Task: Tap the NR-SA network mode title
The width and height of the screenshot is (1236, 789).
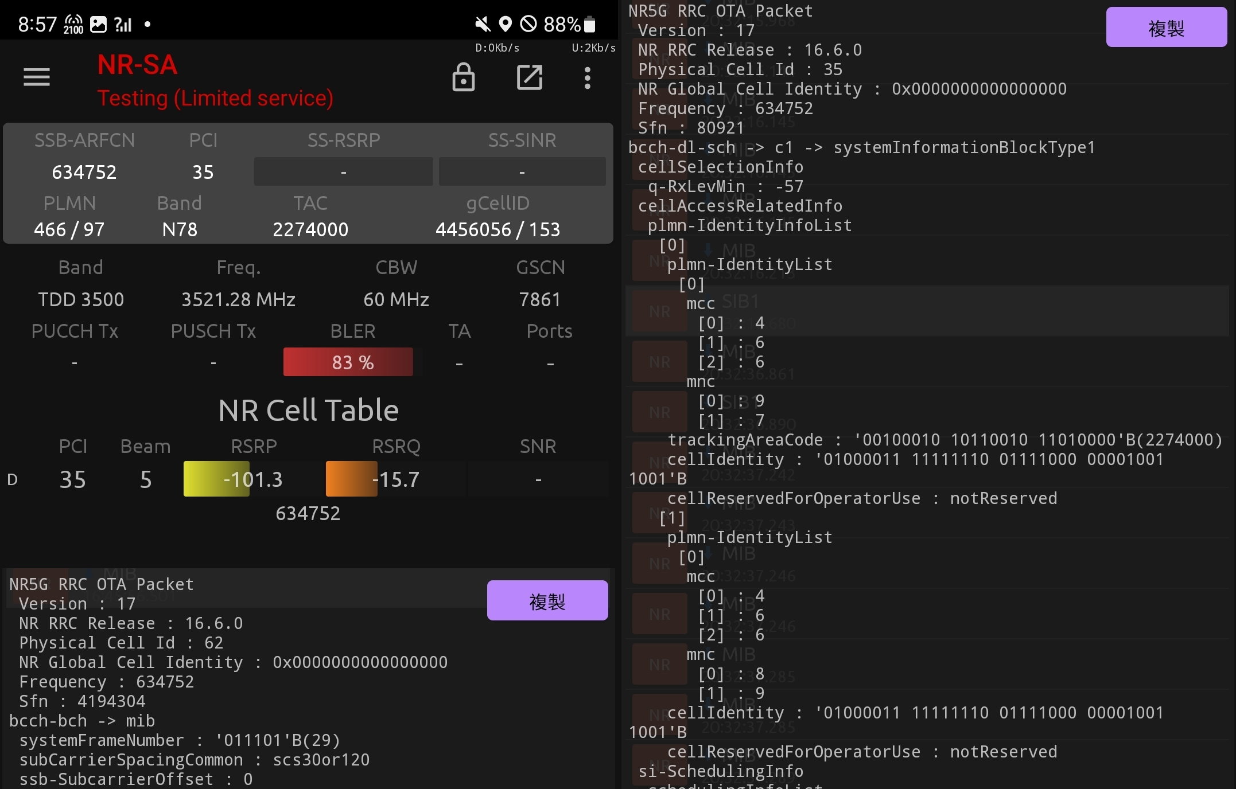Action: tap(137, 65)
